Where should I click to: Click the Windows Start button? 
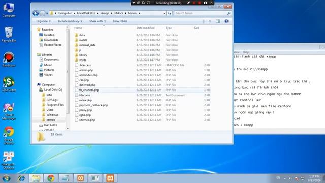6,178
